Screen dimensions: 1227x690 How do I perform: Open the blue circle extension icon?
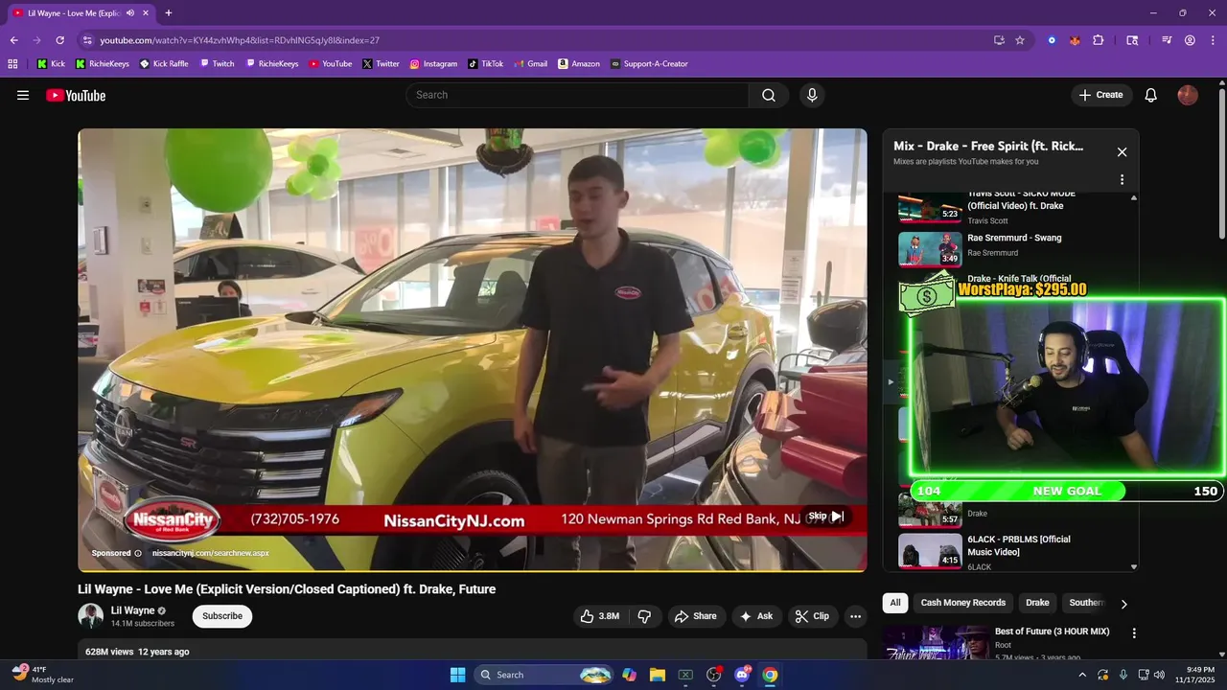(x=1052, y=40)
